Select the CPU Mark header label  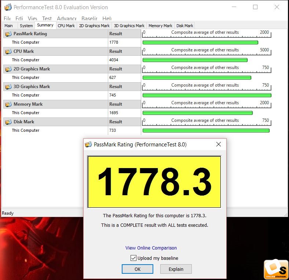(23, 51)
